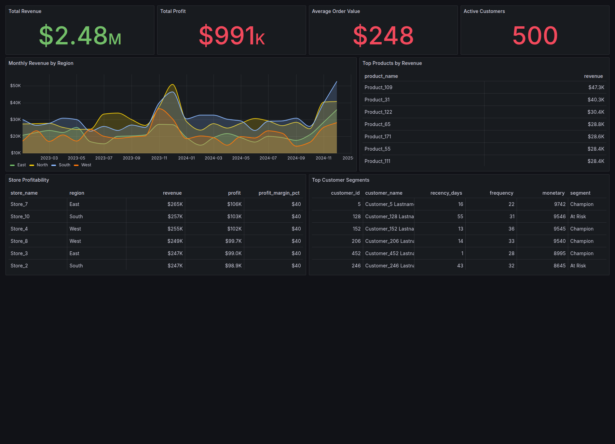Viewport: 615px width, 444px height.
Task: Click the $248 average order value
Action: coord(383,36)
